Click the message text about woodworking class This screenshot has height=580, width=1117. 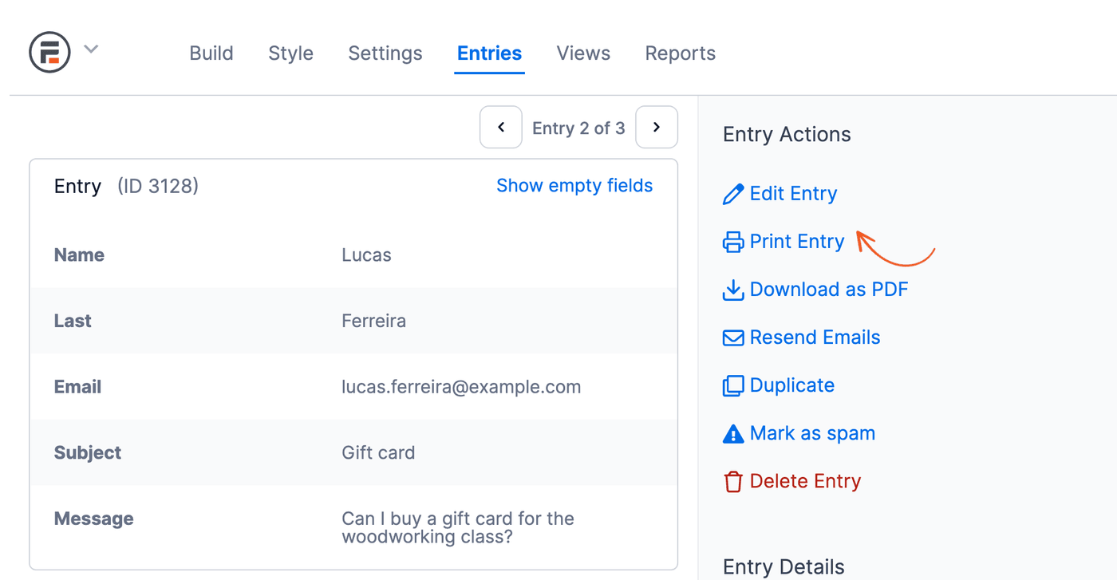coord(458,527)
